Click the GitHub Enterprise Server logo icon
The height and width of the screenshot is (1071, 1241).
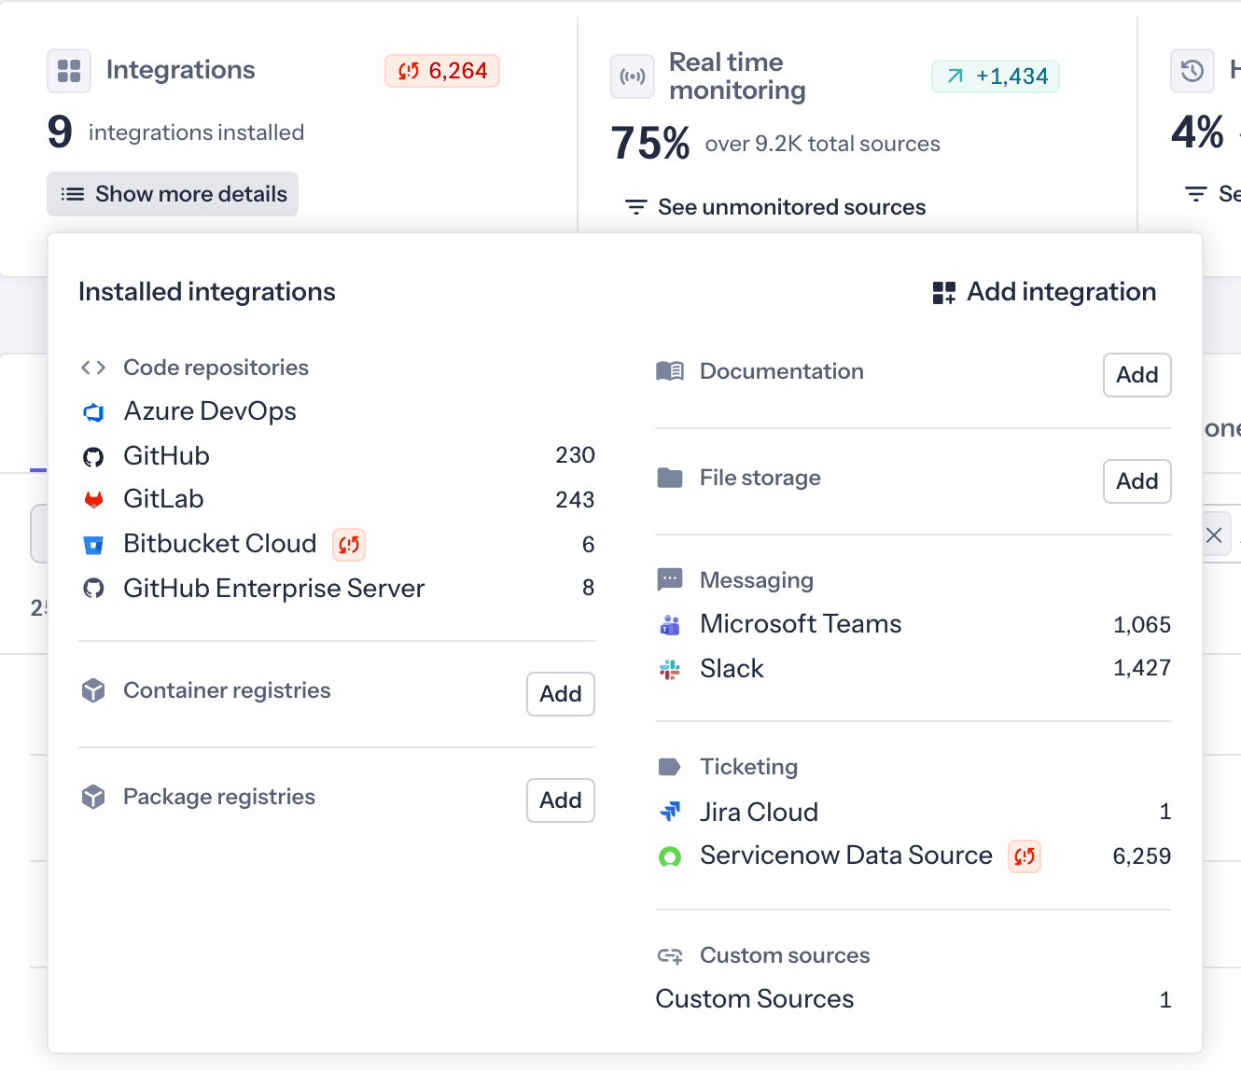point(93,589)
